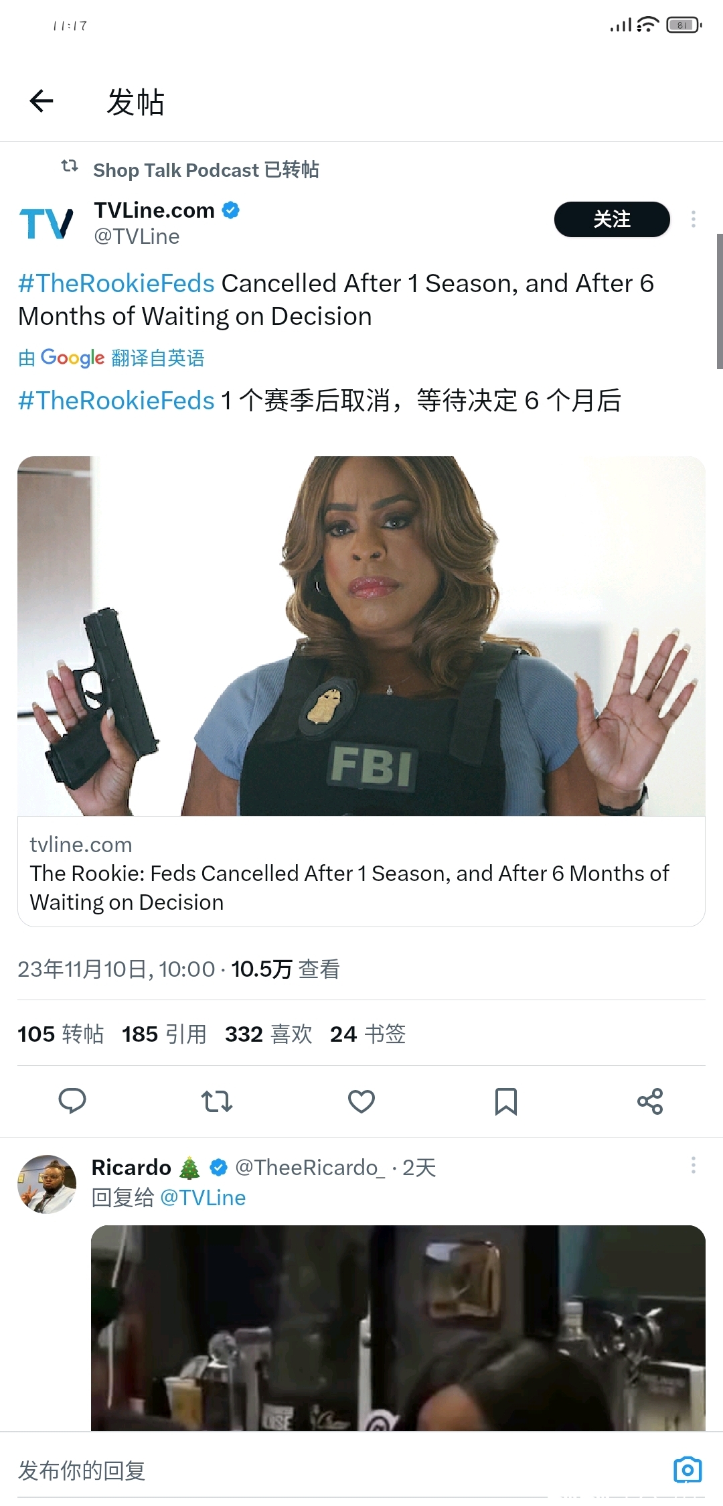Screen dimensions: 723x1506
Task: Tap the Google translation attribution link
Action: coord(111,358)
